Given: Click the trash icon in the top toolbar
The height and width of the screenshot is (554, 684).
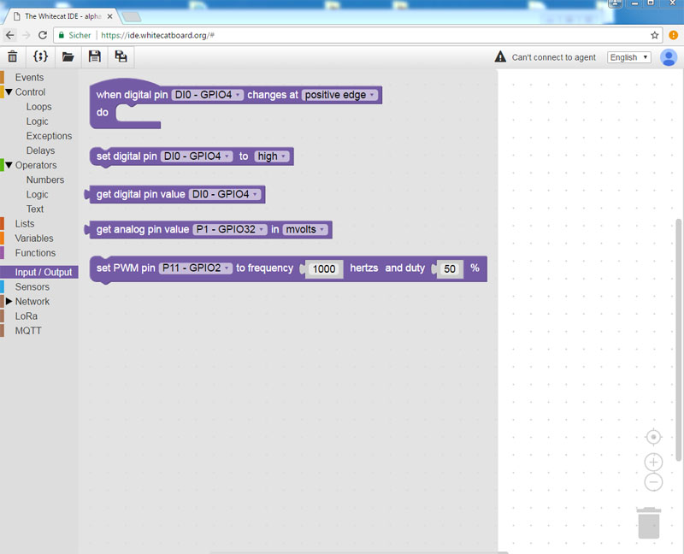Looking at the screenshot, I should 13,56.
